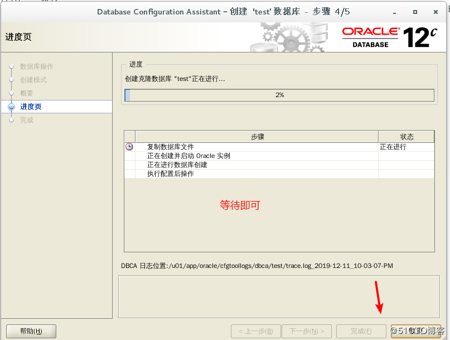Maximize the Database Configuration Assistant window
Screen dimensions: 450x340
[415, 12]
